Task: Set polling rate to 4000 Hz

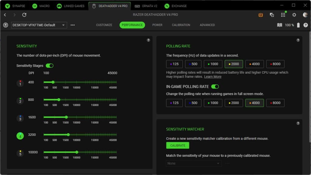Action: (x=255, y=64)
